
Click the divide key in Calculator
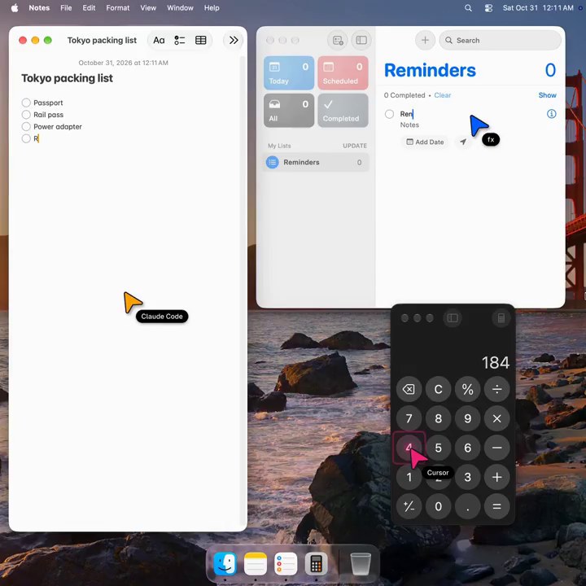click(x=496, y=389)
